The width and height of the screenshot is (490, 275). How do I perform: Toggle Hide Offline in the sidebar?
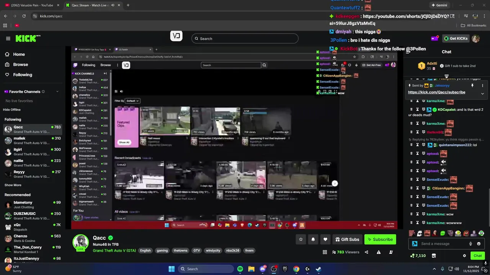click(12, 110)
